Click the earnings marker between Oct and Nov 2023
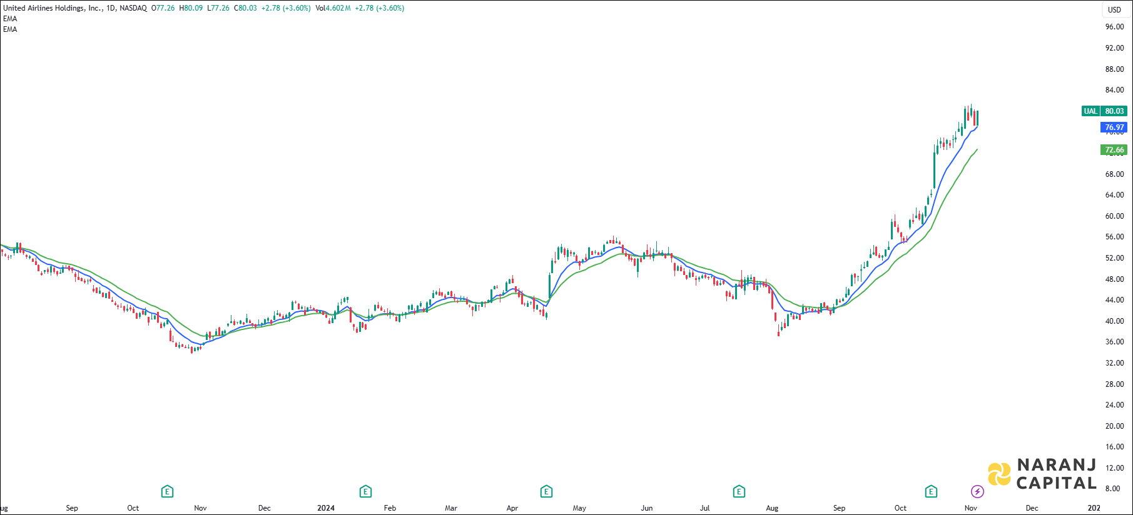 (167, 491)
